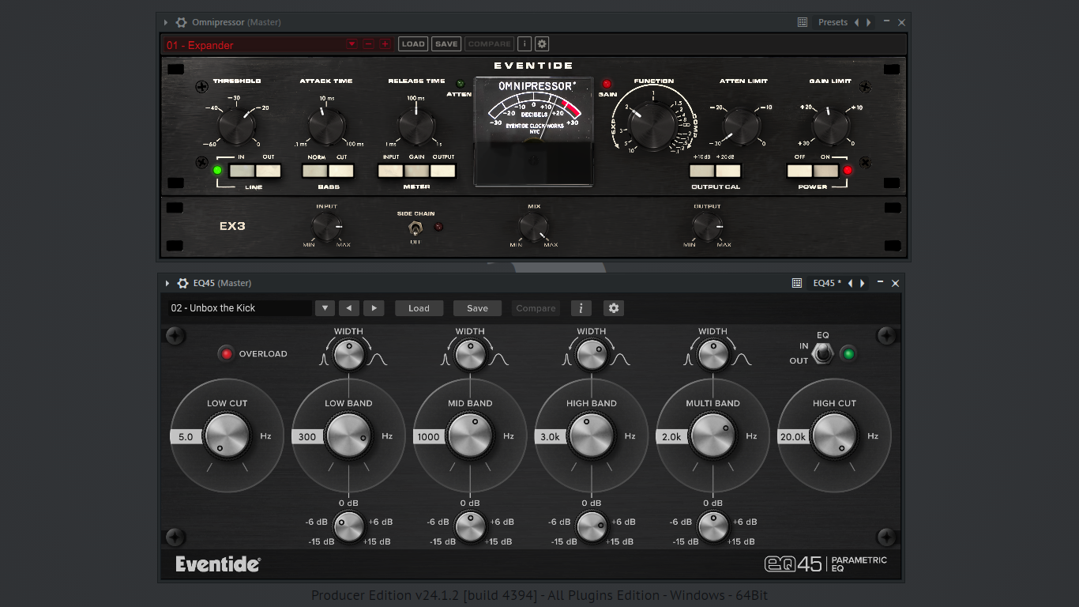The width and height of the screenshot is (1079, 607).
Task: Open the EQ45 preset dropdown arrow
Action: tap(325, 308)
